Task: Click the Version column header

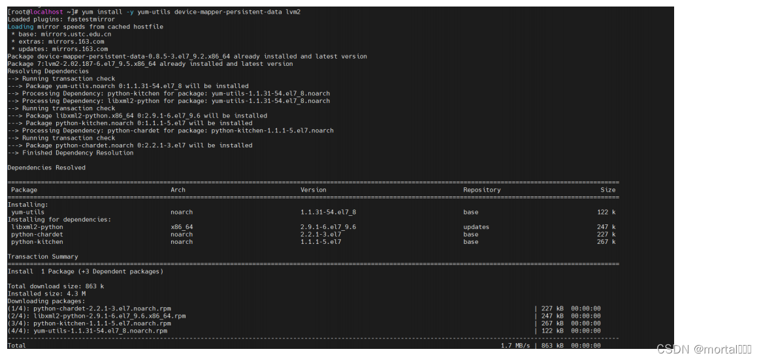Action: coord(313,190)
